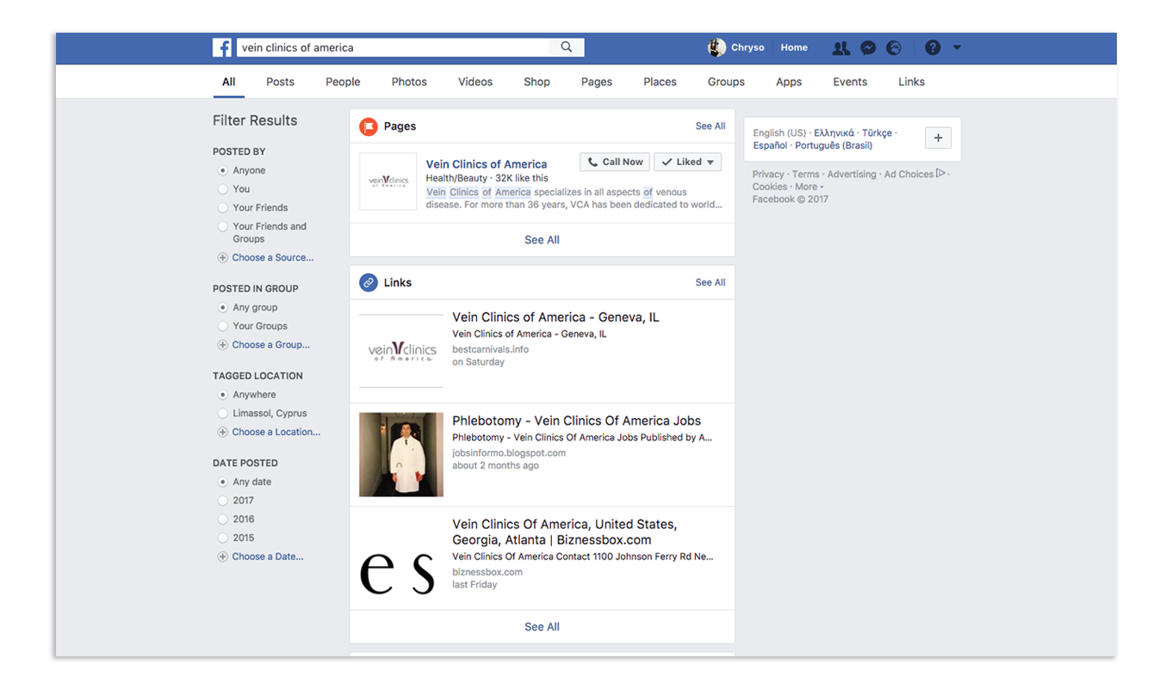Click Chryso profile picture
Screen dimensions: 1172x689
[716, 48]
